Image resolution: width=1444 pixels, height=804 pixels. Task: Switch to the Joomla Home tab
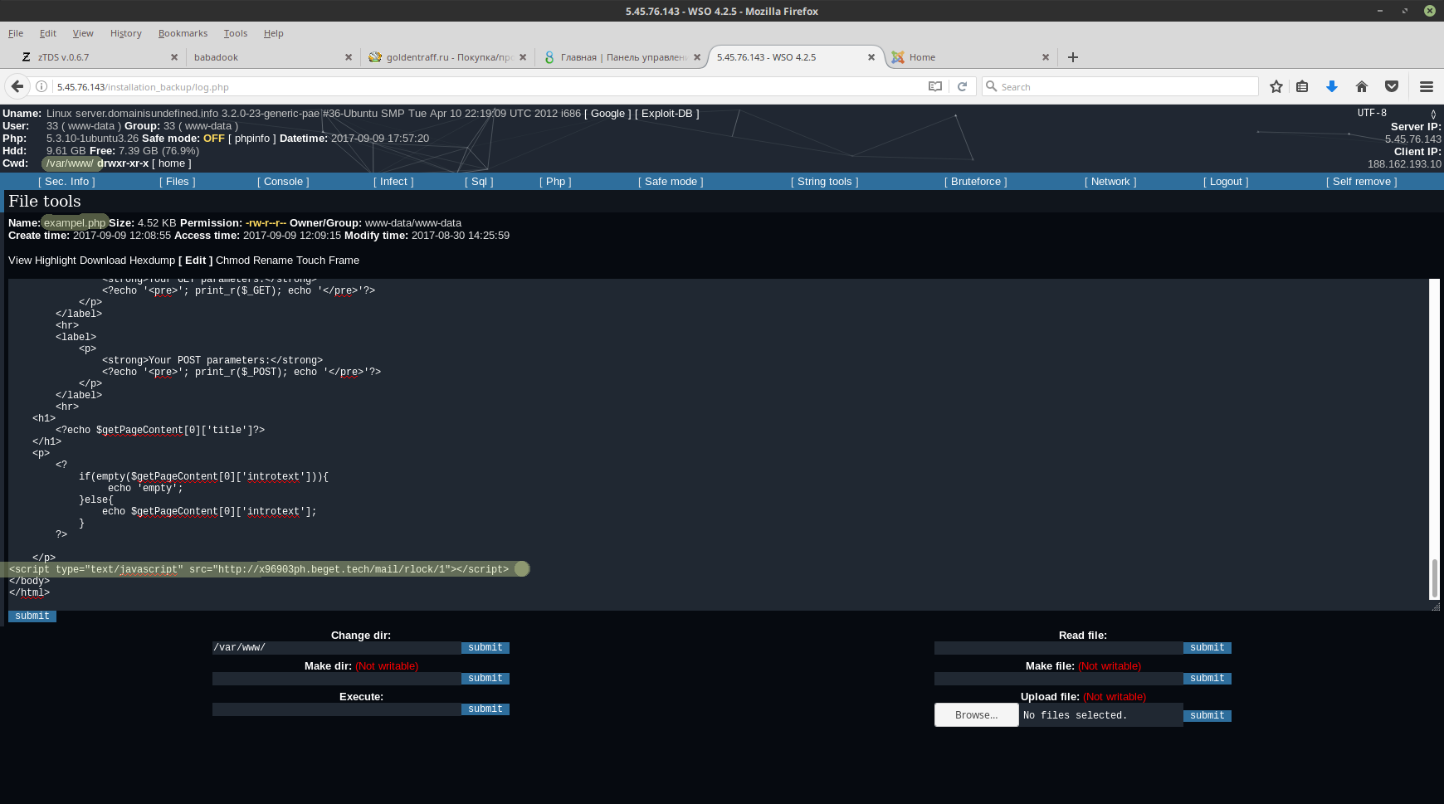[x=971, y=57]
